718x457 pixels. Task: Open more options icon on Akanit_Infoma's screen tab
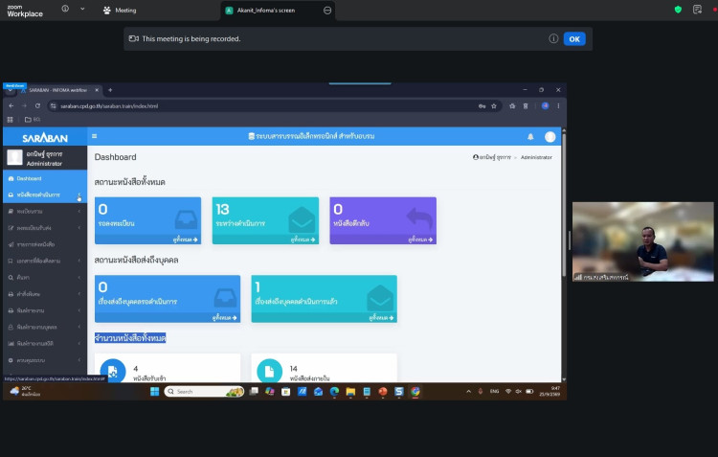(327, 11)
